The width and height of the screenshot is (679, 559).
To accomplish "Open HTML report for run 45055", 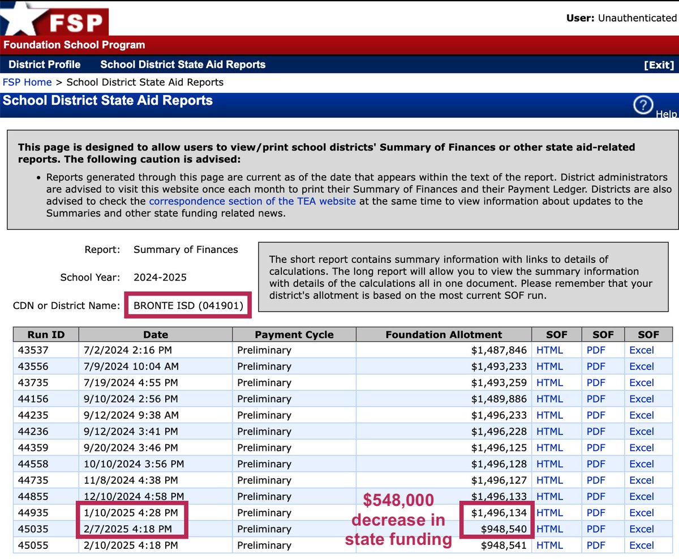I will [549, 545].
